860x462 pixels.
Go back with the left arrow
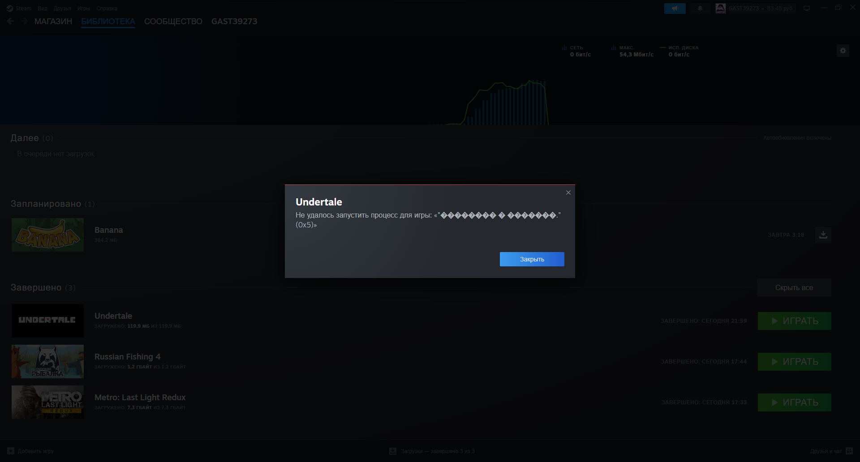[11, 21]
